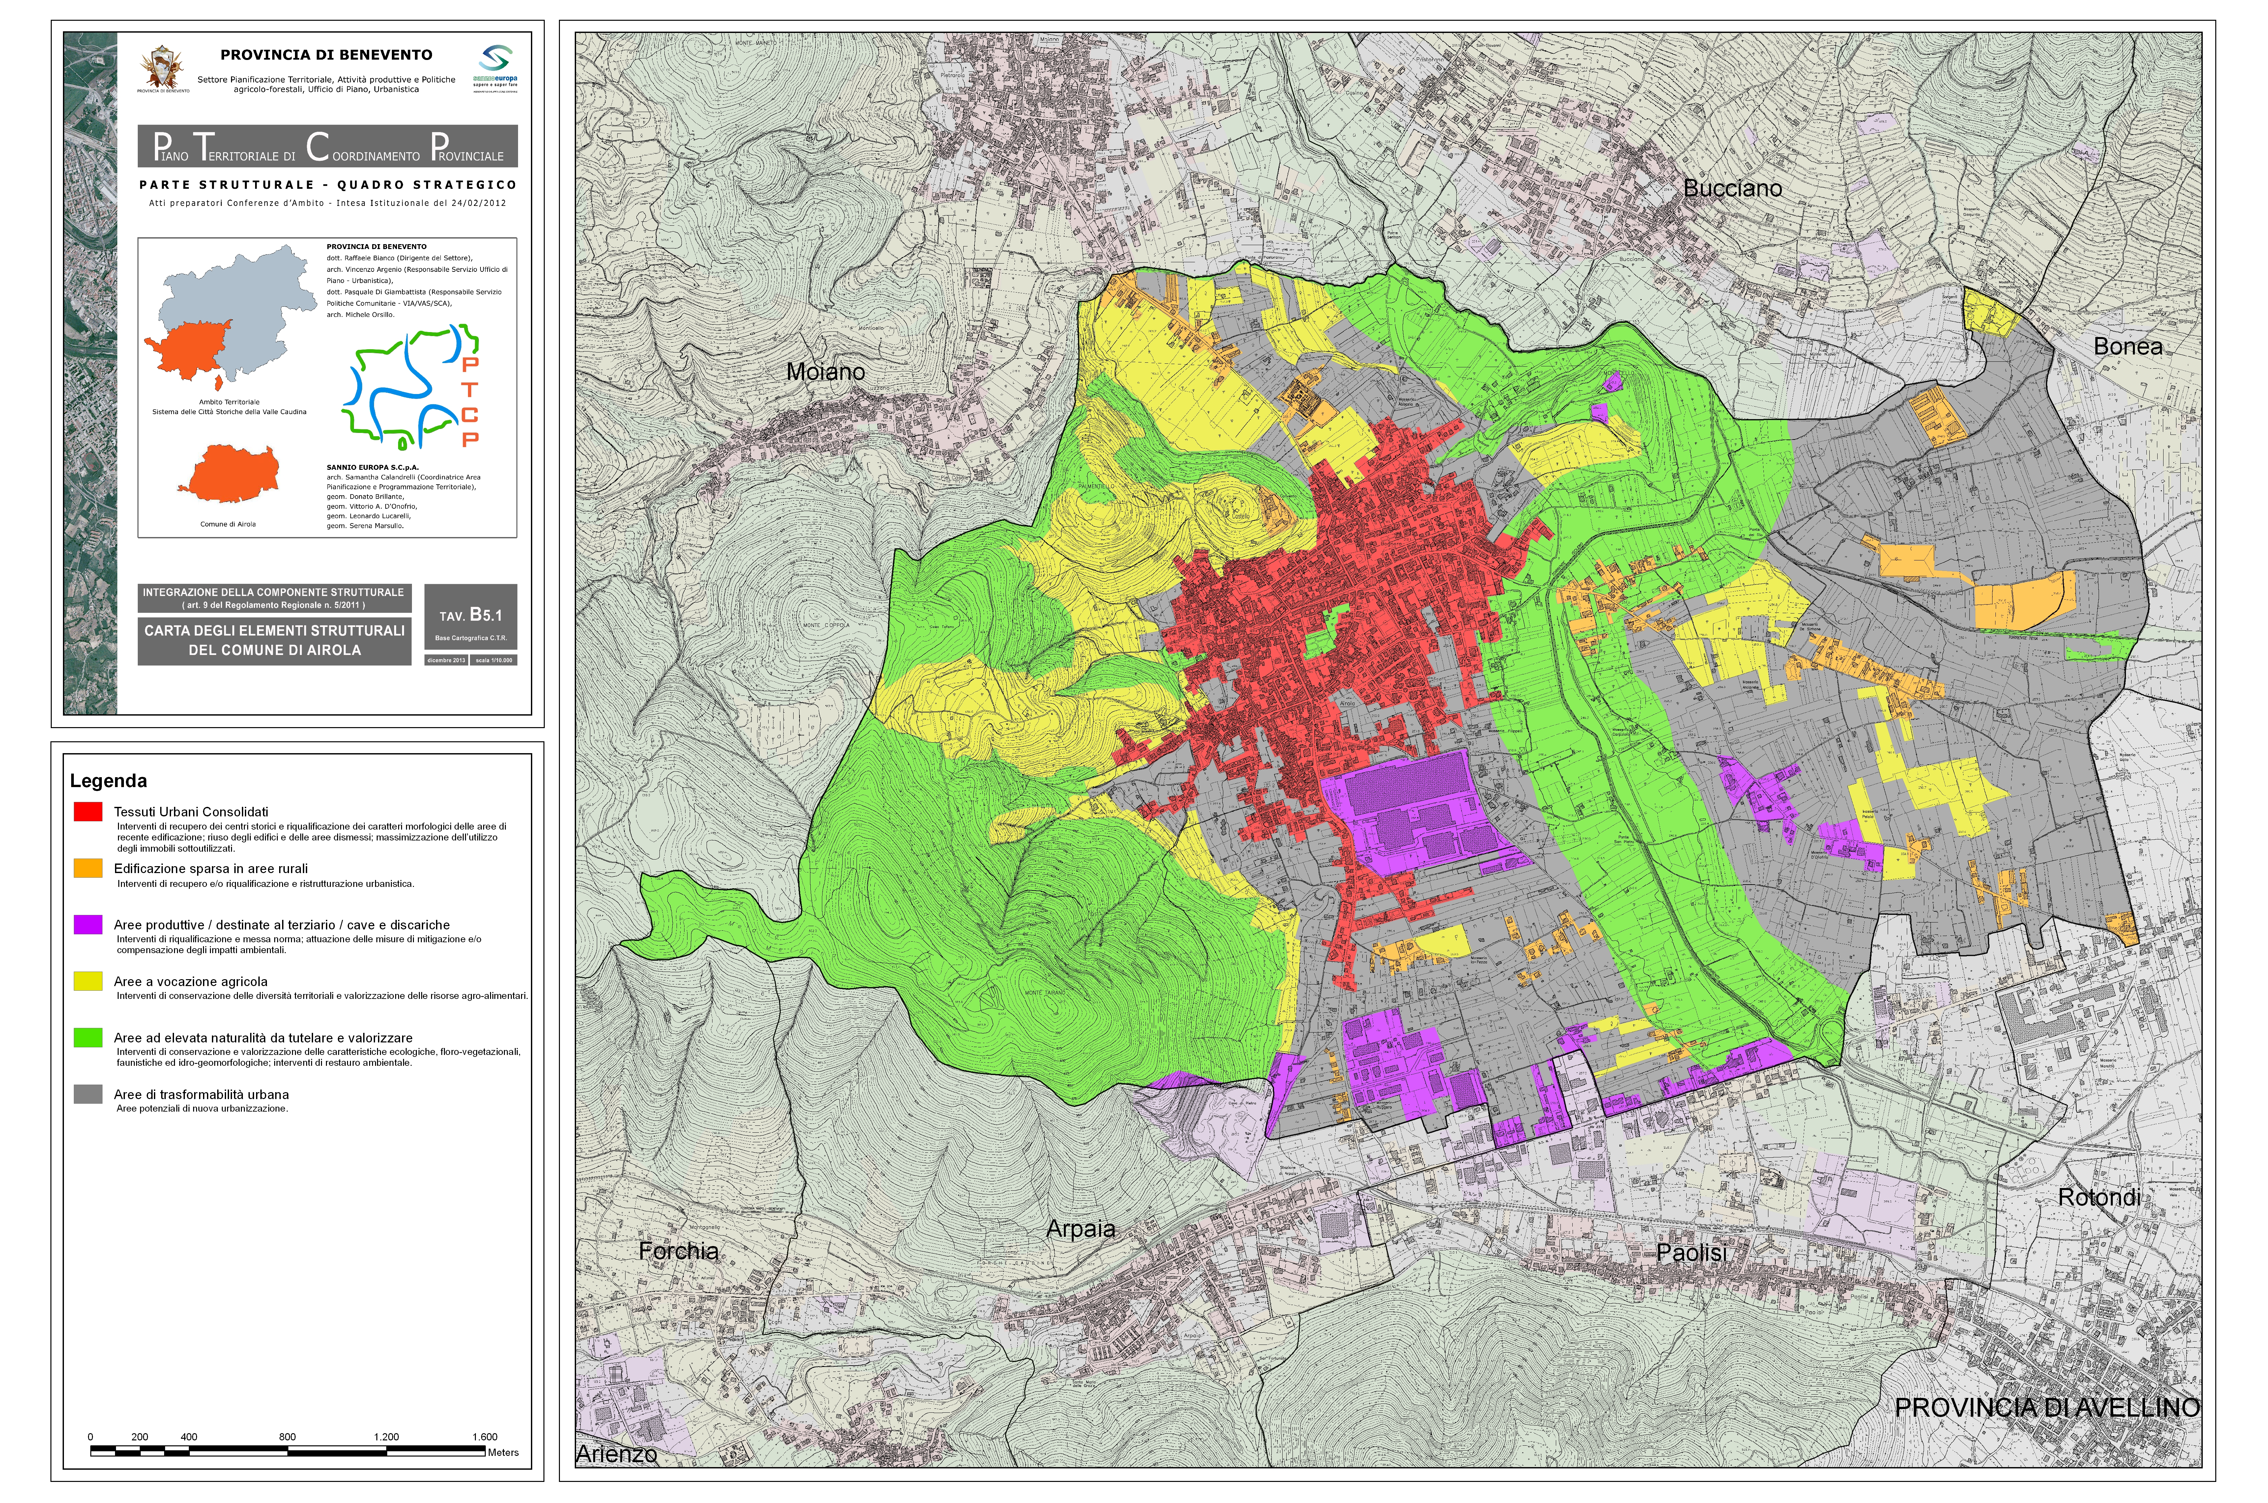The image size is (2268, 1503).
Task: Click the 'Forchia' map label
Action: click(679, 1252)
